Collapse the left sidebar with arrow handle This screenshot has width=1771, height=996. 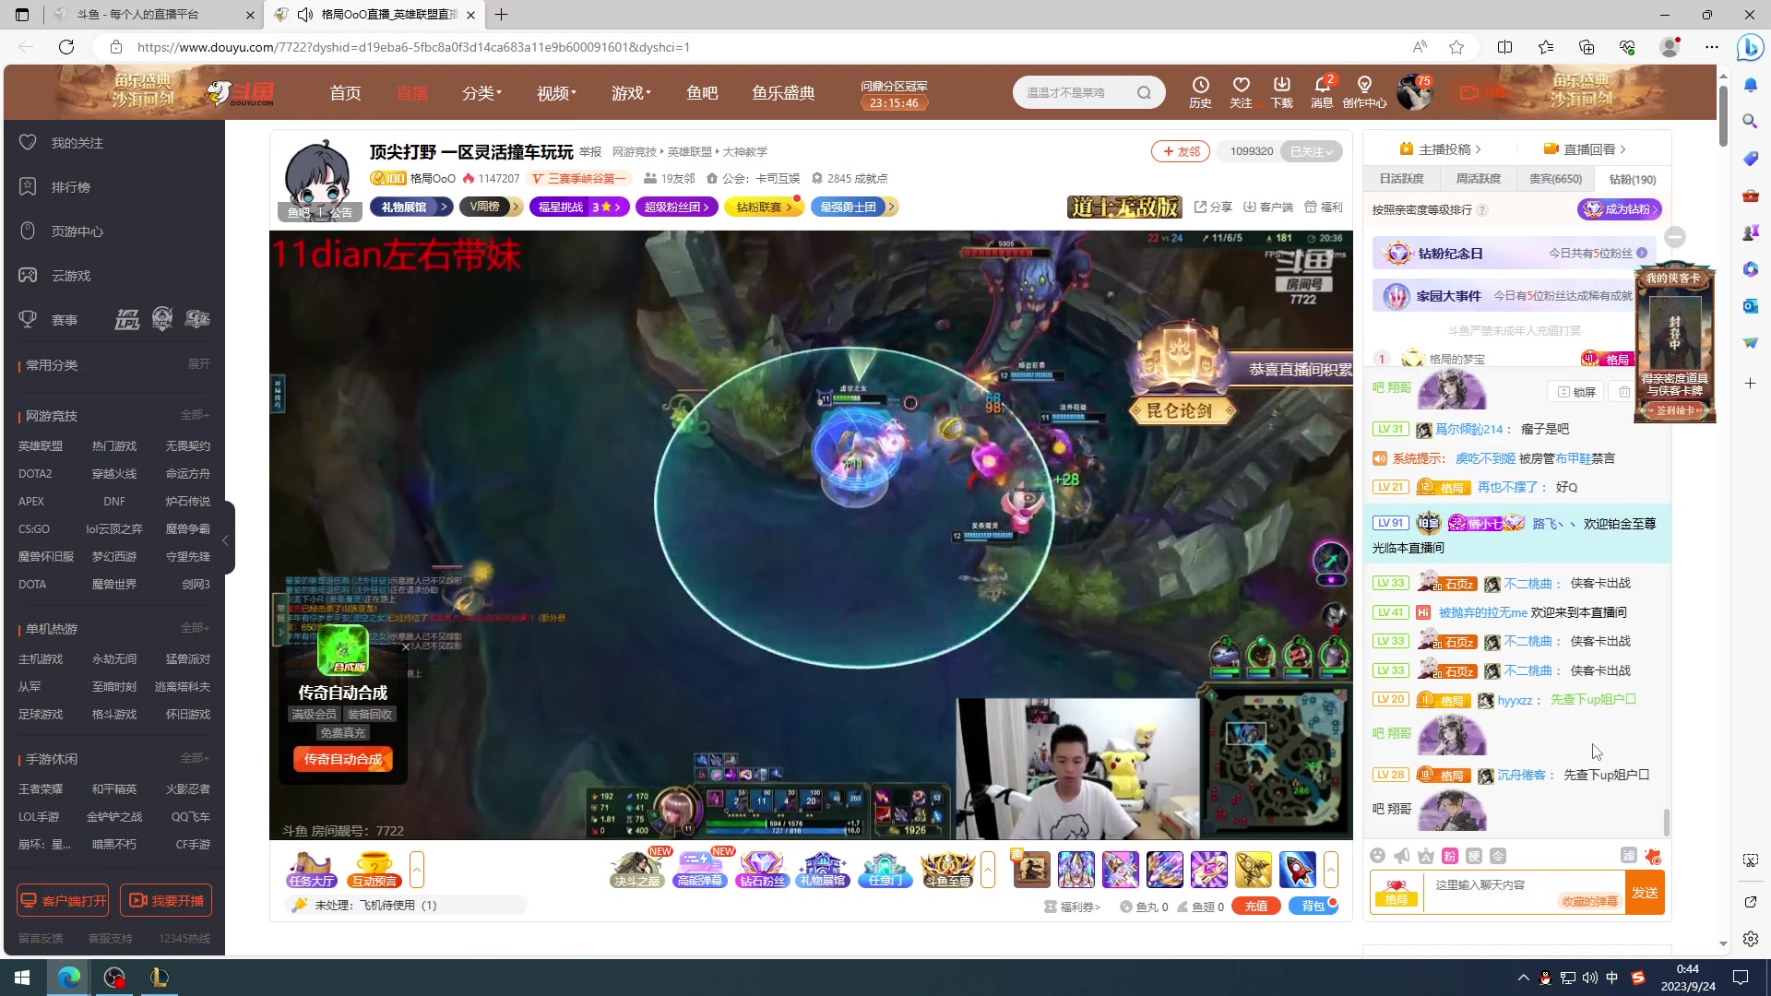(227, 539)
